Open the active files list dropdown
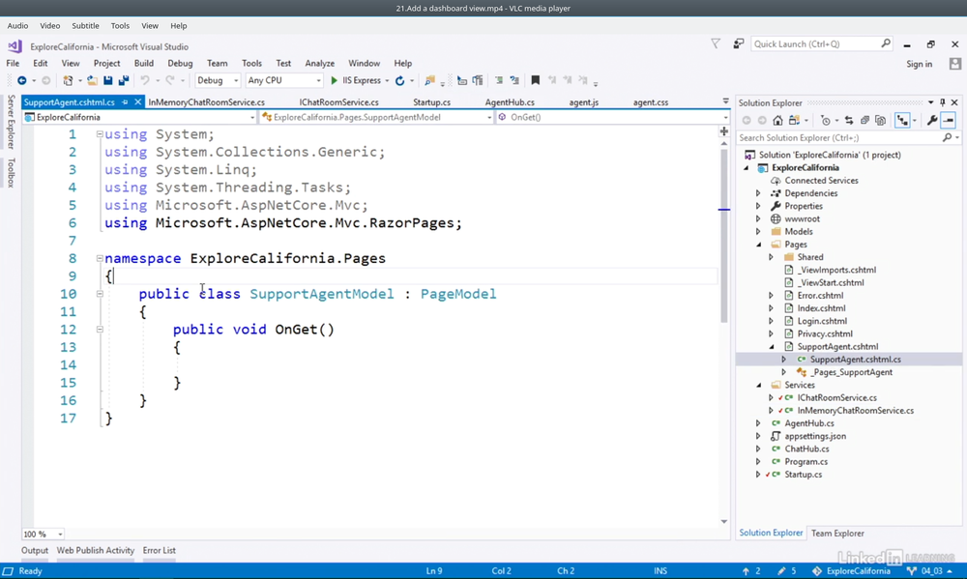 click(x=725, y=101)
